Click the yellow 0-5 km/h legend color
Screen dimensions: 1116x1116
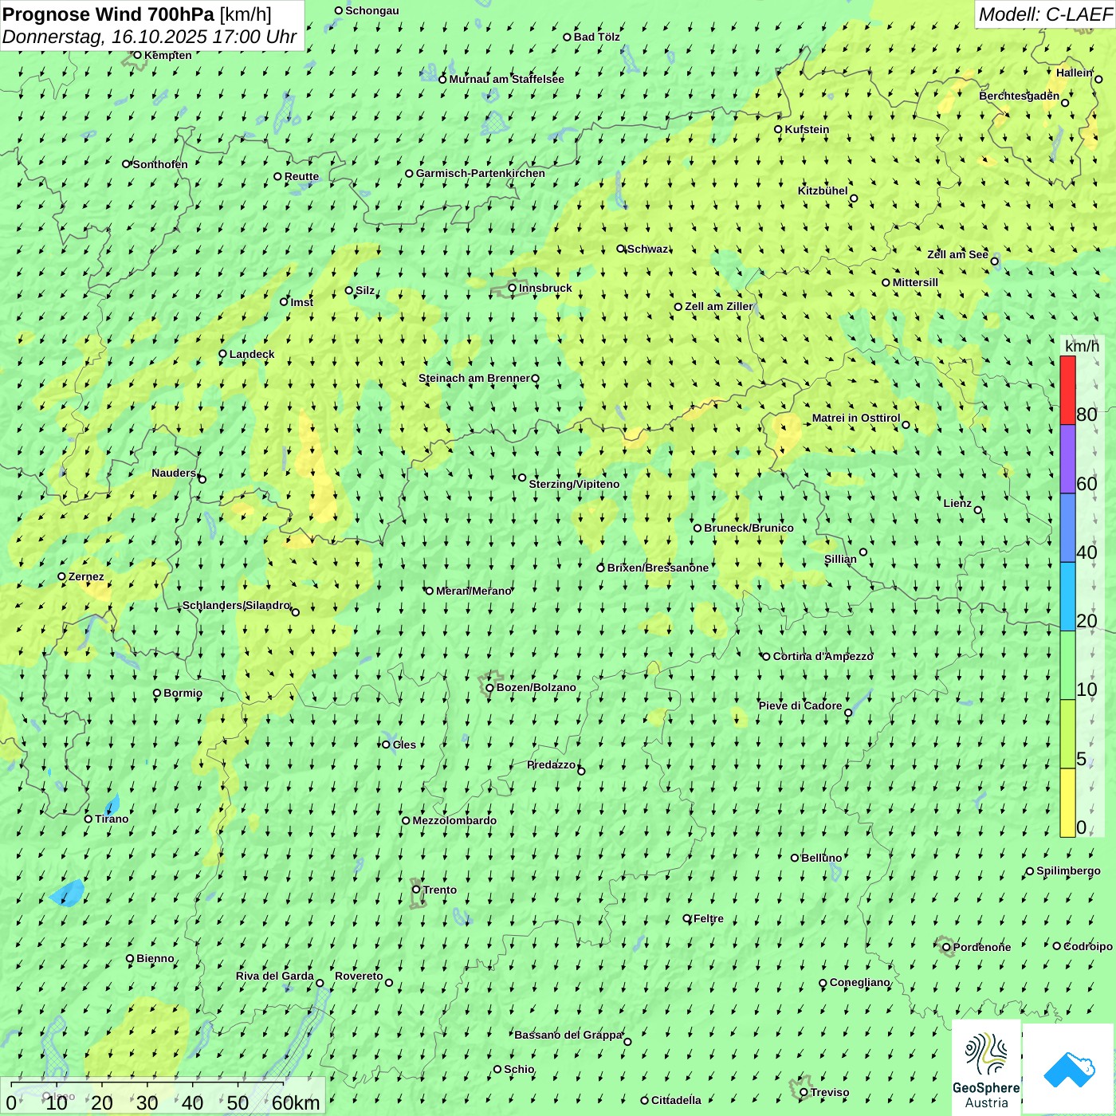1067,803
